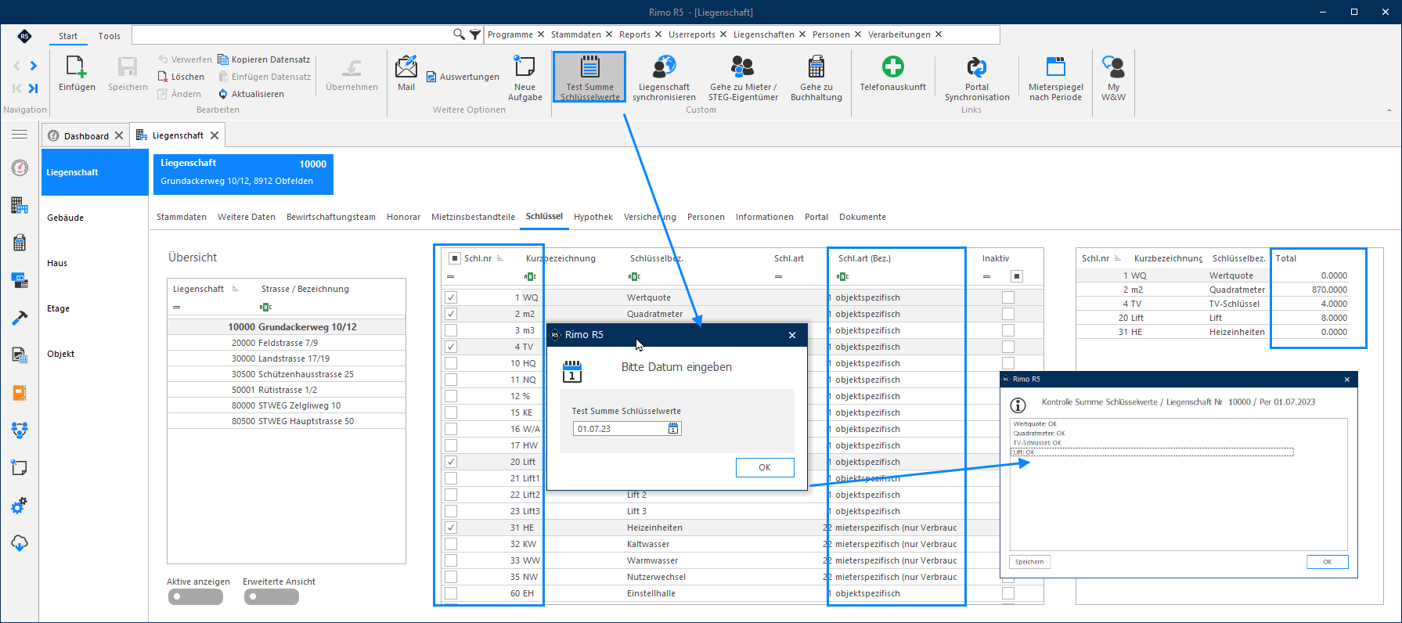The height and width of the screenshot is (623, 1402).
Task: Create Neue Aufgabe
Action: (x=524, y=77)
